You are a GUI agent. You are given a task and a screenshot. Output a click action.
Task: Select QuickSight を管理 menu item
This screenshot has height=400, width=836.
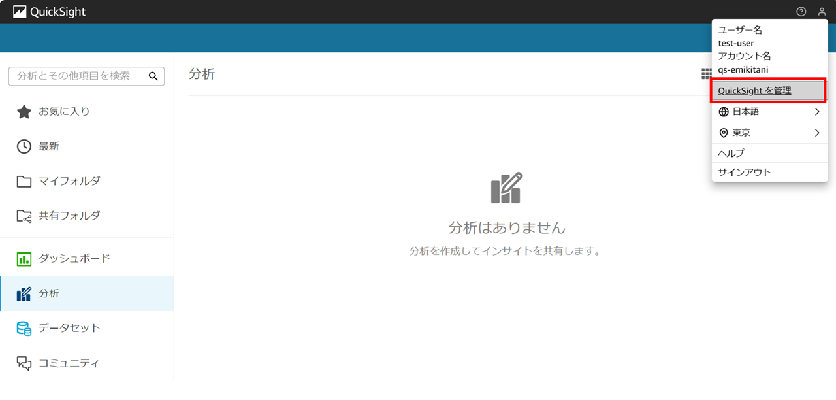point(769,91)
